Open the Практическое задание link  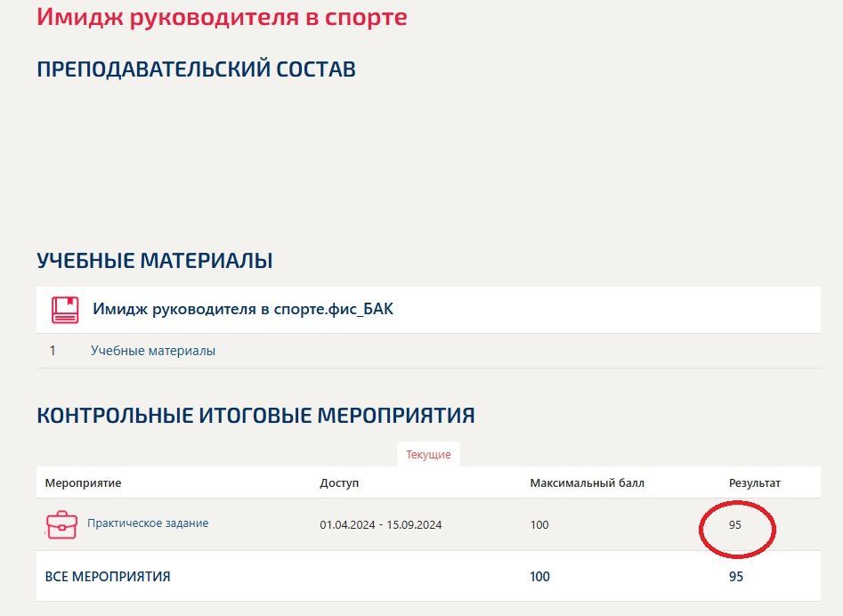(148, 523)
